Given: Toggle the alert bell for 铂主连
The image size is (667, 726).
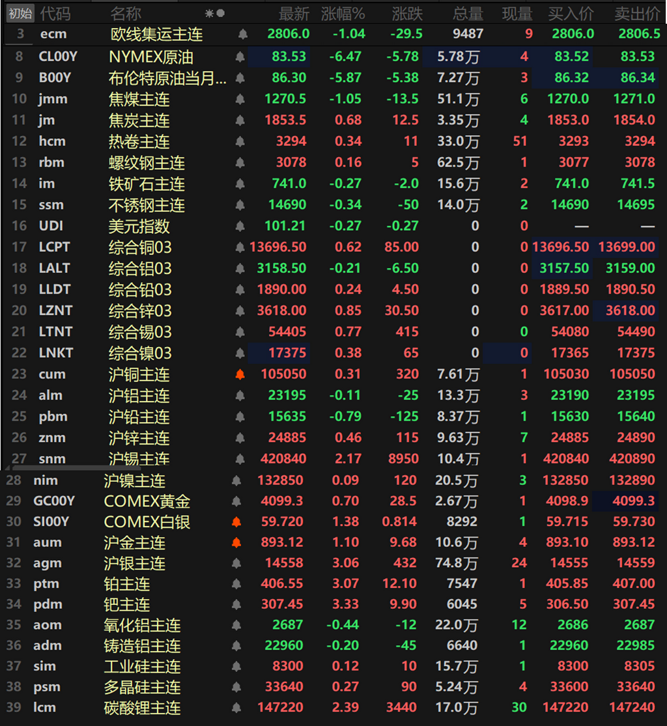Looking at the screenshot, I should [236, 584].
